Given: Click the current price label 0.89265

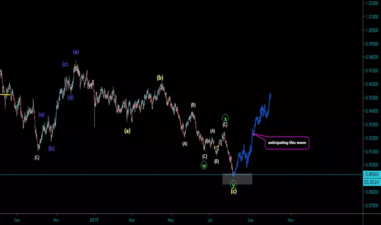Looking at the screenshot, I should click(372, 174).
